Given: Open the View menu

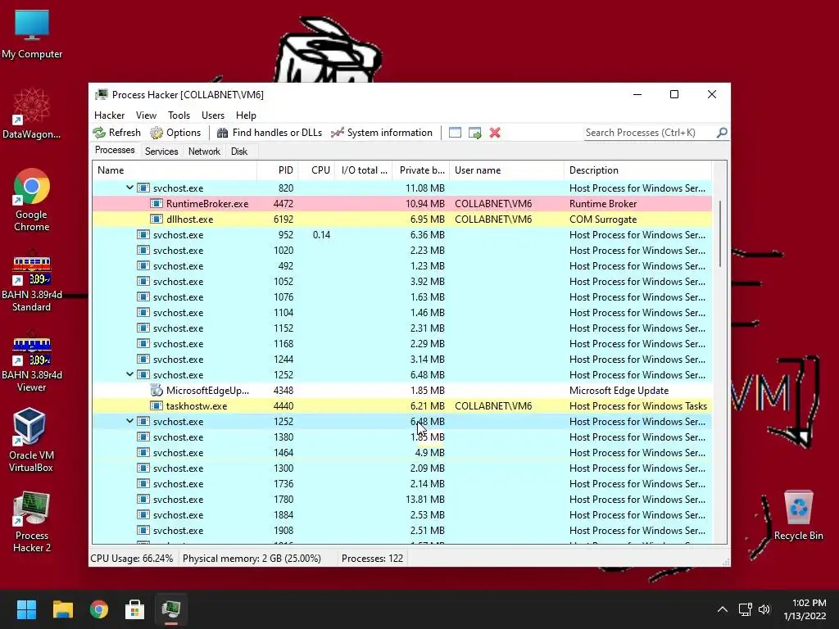Looking at the screenshot, I should coord(146,115).
